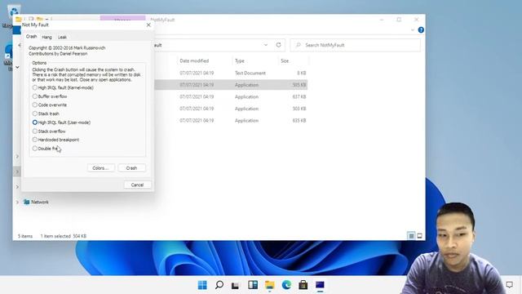The height and width of the screenshot is (294, 522).
Task: Select the Text Document file row
Action: tap(231, 73)
